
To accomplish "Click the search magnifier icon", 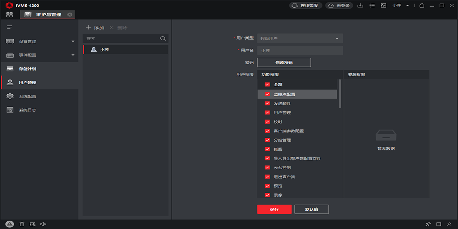I will point(163,39).
